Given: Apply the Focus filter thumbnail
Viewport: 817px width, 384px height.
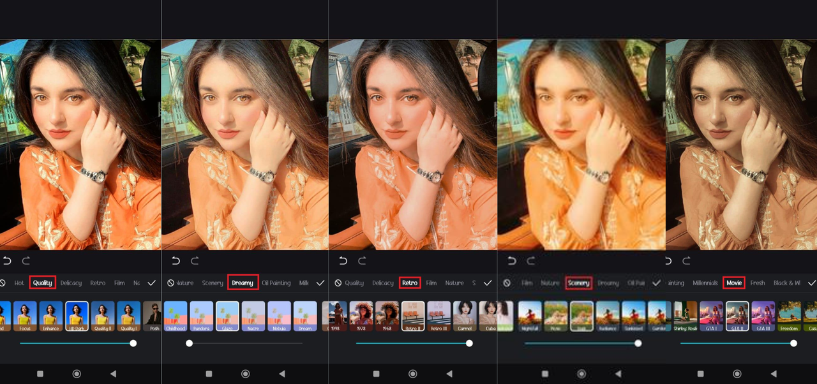Looking at the screenshot, I should coord(25,316).
